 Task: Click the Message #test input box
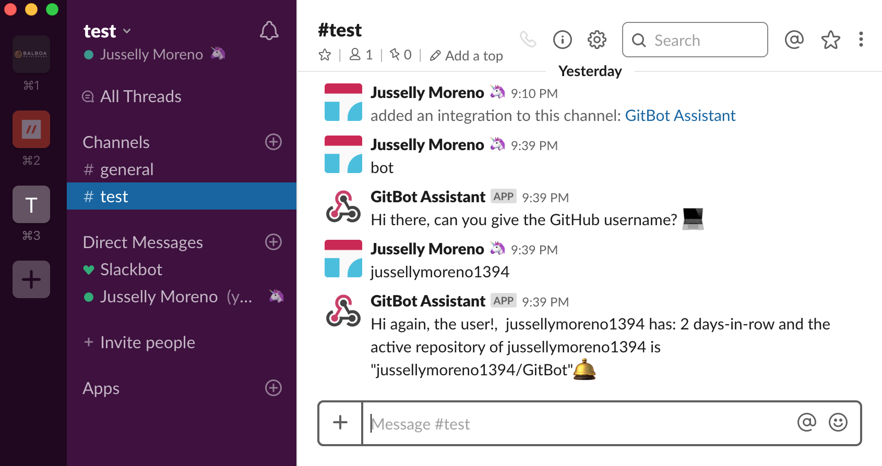578,423
